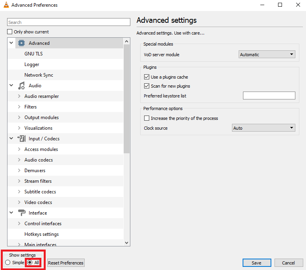Viewport: 306px width, 270px height.
Task: Expand Visualizations node
Action: pyautogui.click(x=19, y=128)
